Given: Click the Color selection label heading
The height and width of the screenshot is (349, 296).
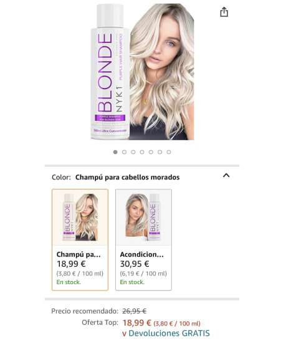Looking at the screenshot, I should coord(116,177).
